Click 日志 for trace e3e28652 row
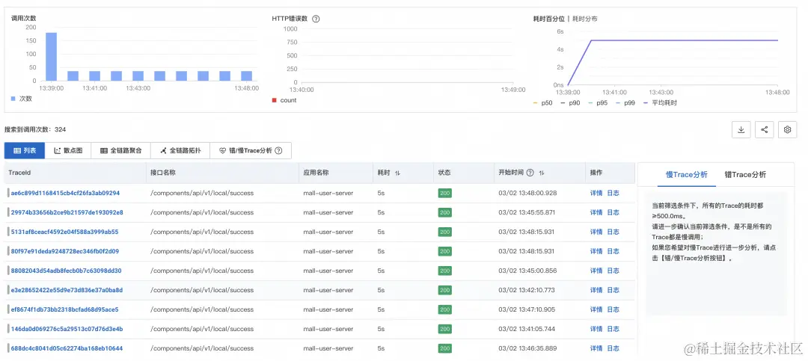This screenshot has height=361, width=808. click(613, 290)
